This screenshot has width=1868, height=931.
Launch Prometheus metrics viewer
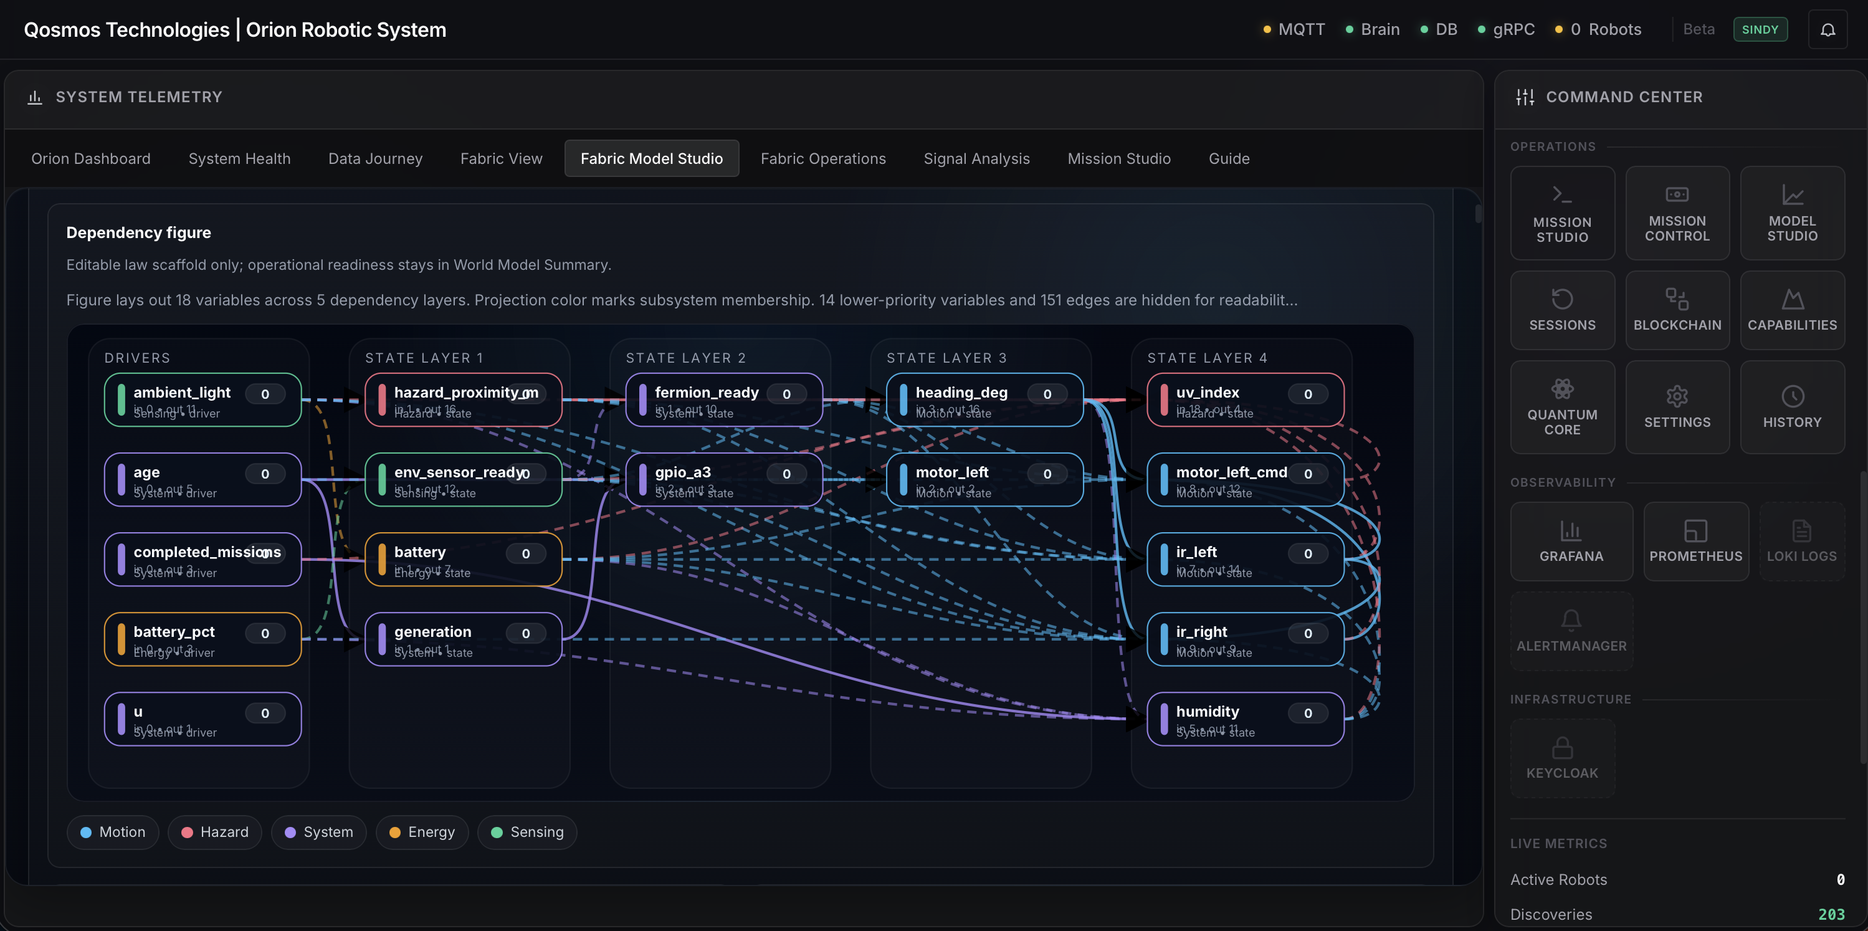click(x=1696, y=542)
